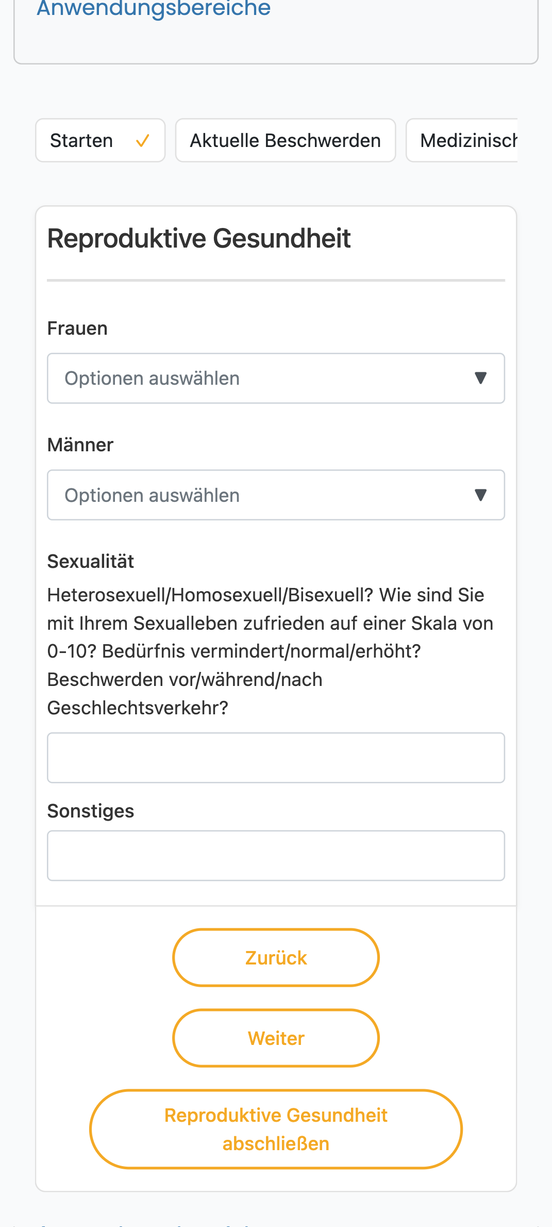Click the Frauen dropdown arrow icon
This screenshot has height=1227, width=552.
tap(480, 378)
